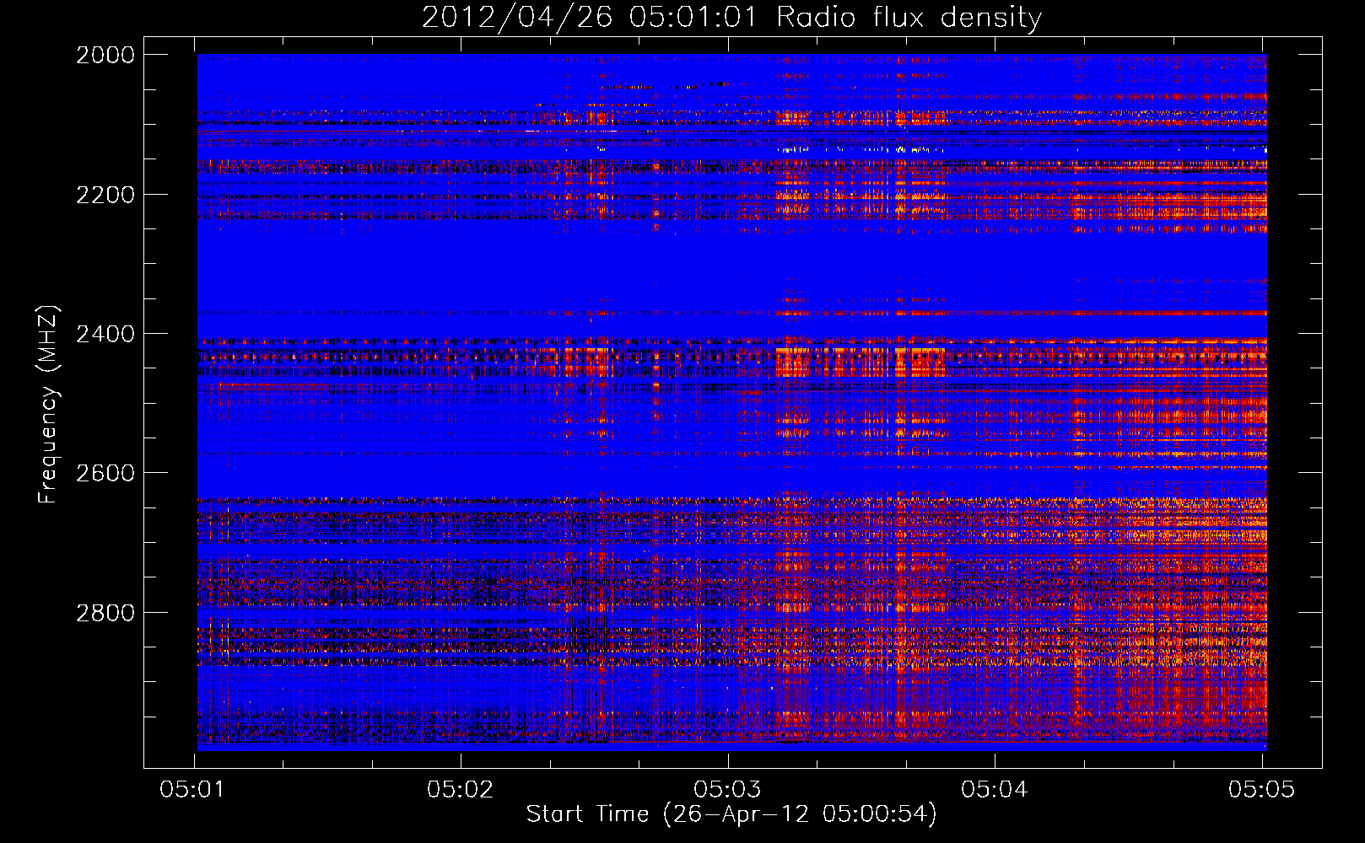The width and height of the screenshot is (1365, 843).
Task: Click the 05:05 time tick label
Action: click(x=1261, y=789)
